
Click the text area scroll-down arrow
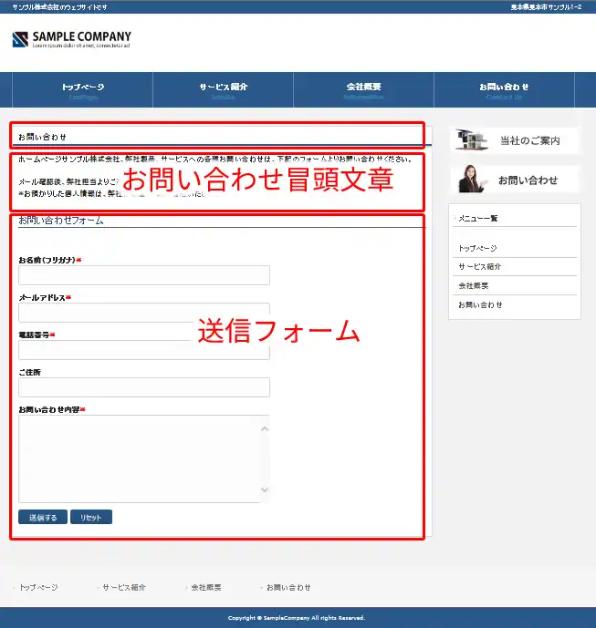[265, 490]
